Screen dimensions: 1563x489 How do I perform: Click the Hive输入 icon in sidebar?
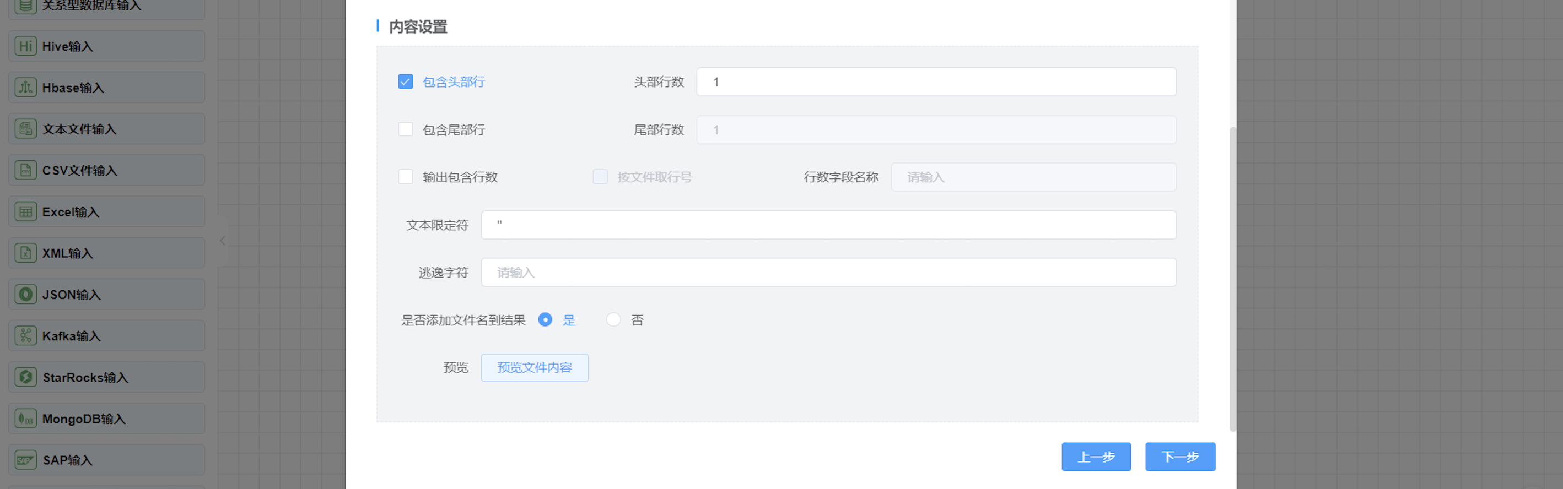(x=25, y=47)
